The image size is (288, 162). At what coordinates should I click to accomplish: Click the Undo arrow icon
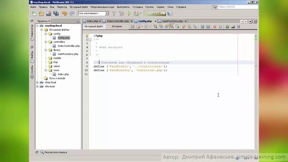click(64, 13)
